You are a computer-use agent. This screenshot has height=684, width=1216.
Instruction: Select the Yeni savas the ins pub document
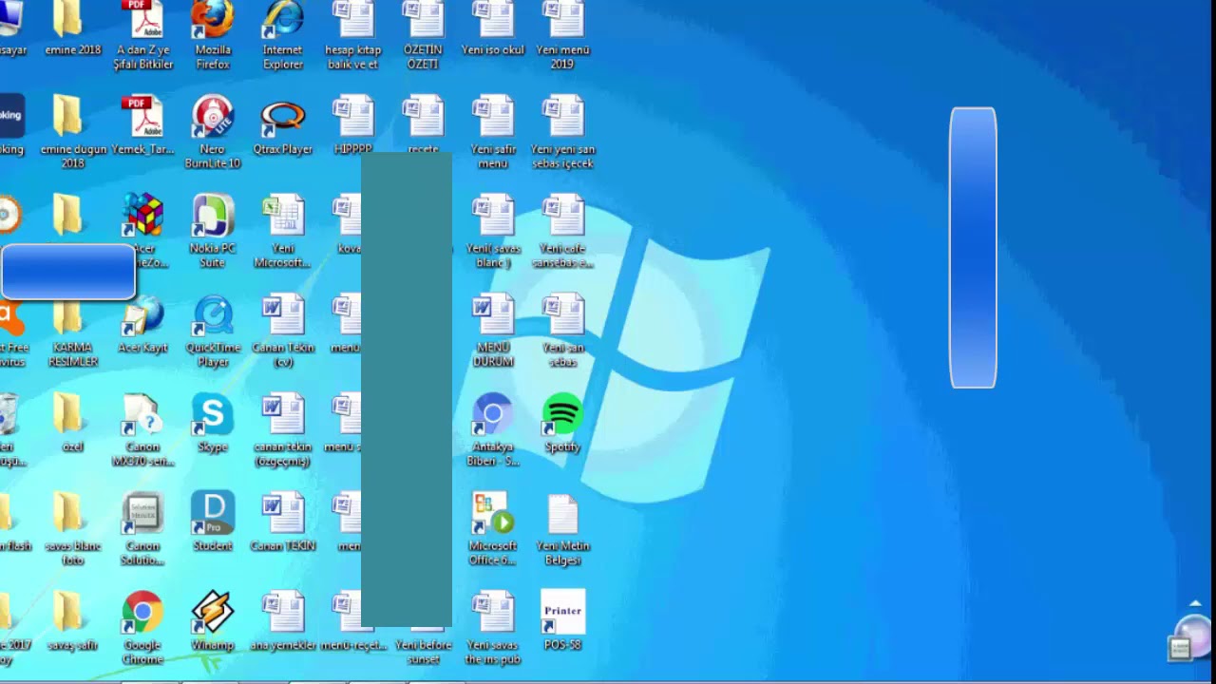(x=493, y=628)
